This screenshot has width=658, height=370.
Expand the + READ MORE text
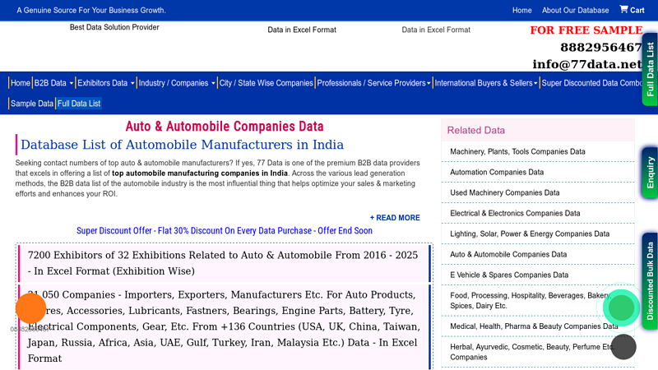tap(395, 218)
